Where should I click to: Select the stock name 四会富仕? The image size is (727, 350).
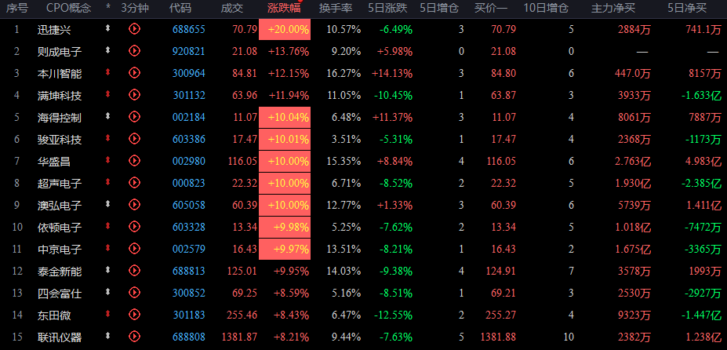[x=60, y=293]
